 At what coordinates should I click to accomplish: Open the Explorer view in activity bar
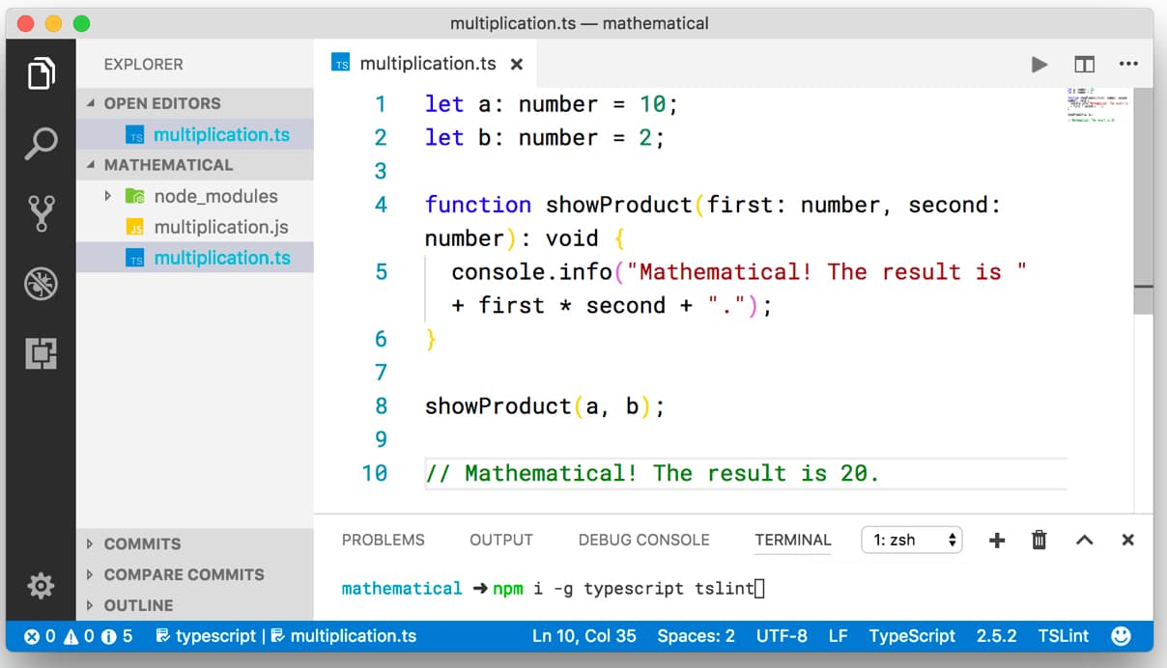point(41,73)
